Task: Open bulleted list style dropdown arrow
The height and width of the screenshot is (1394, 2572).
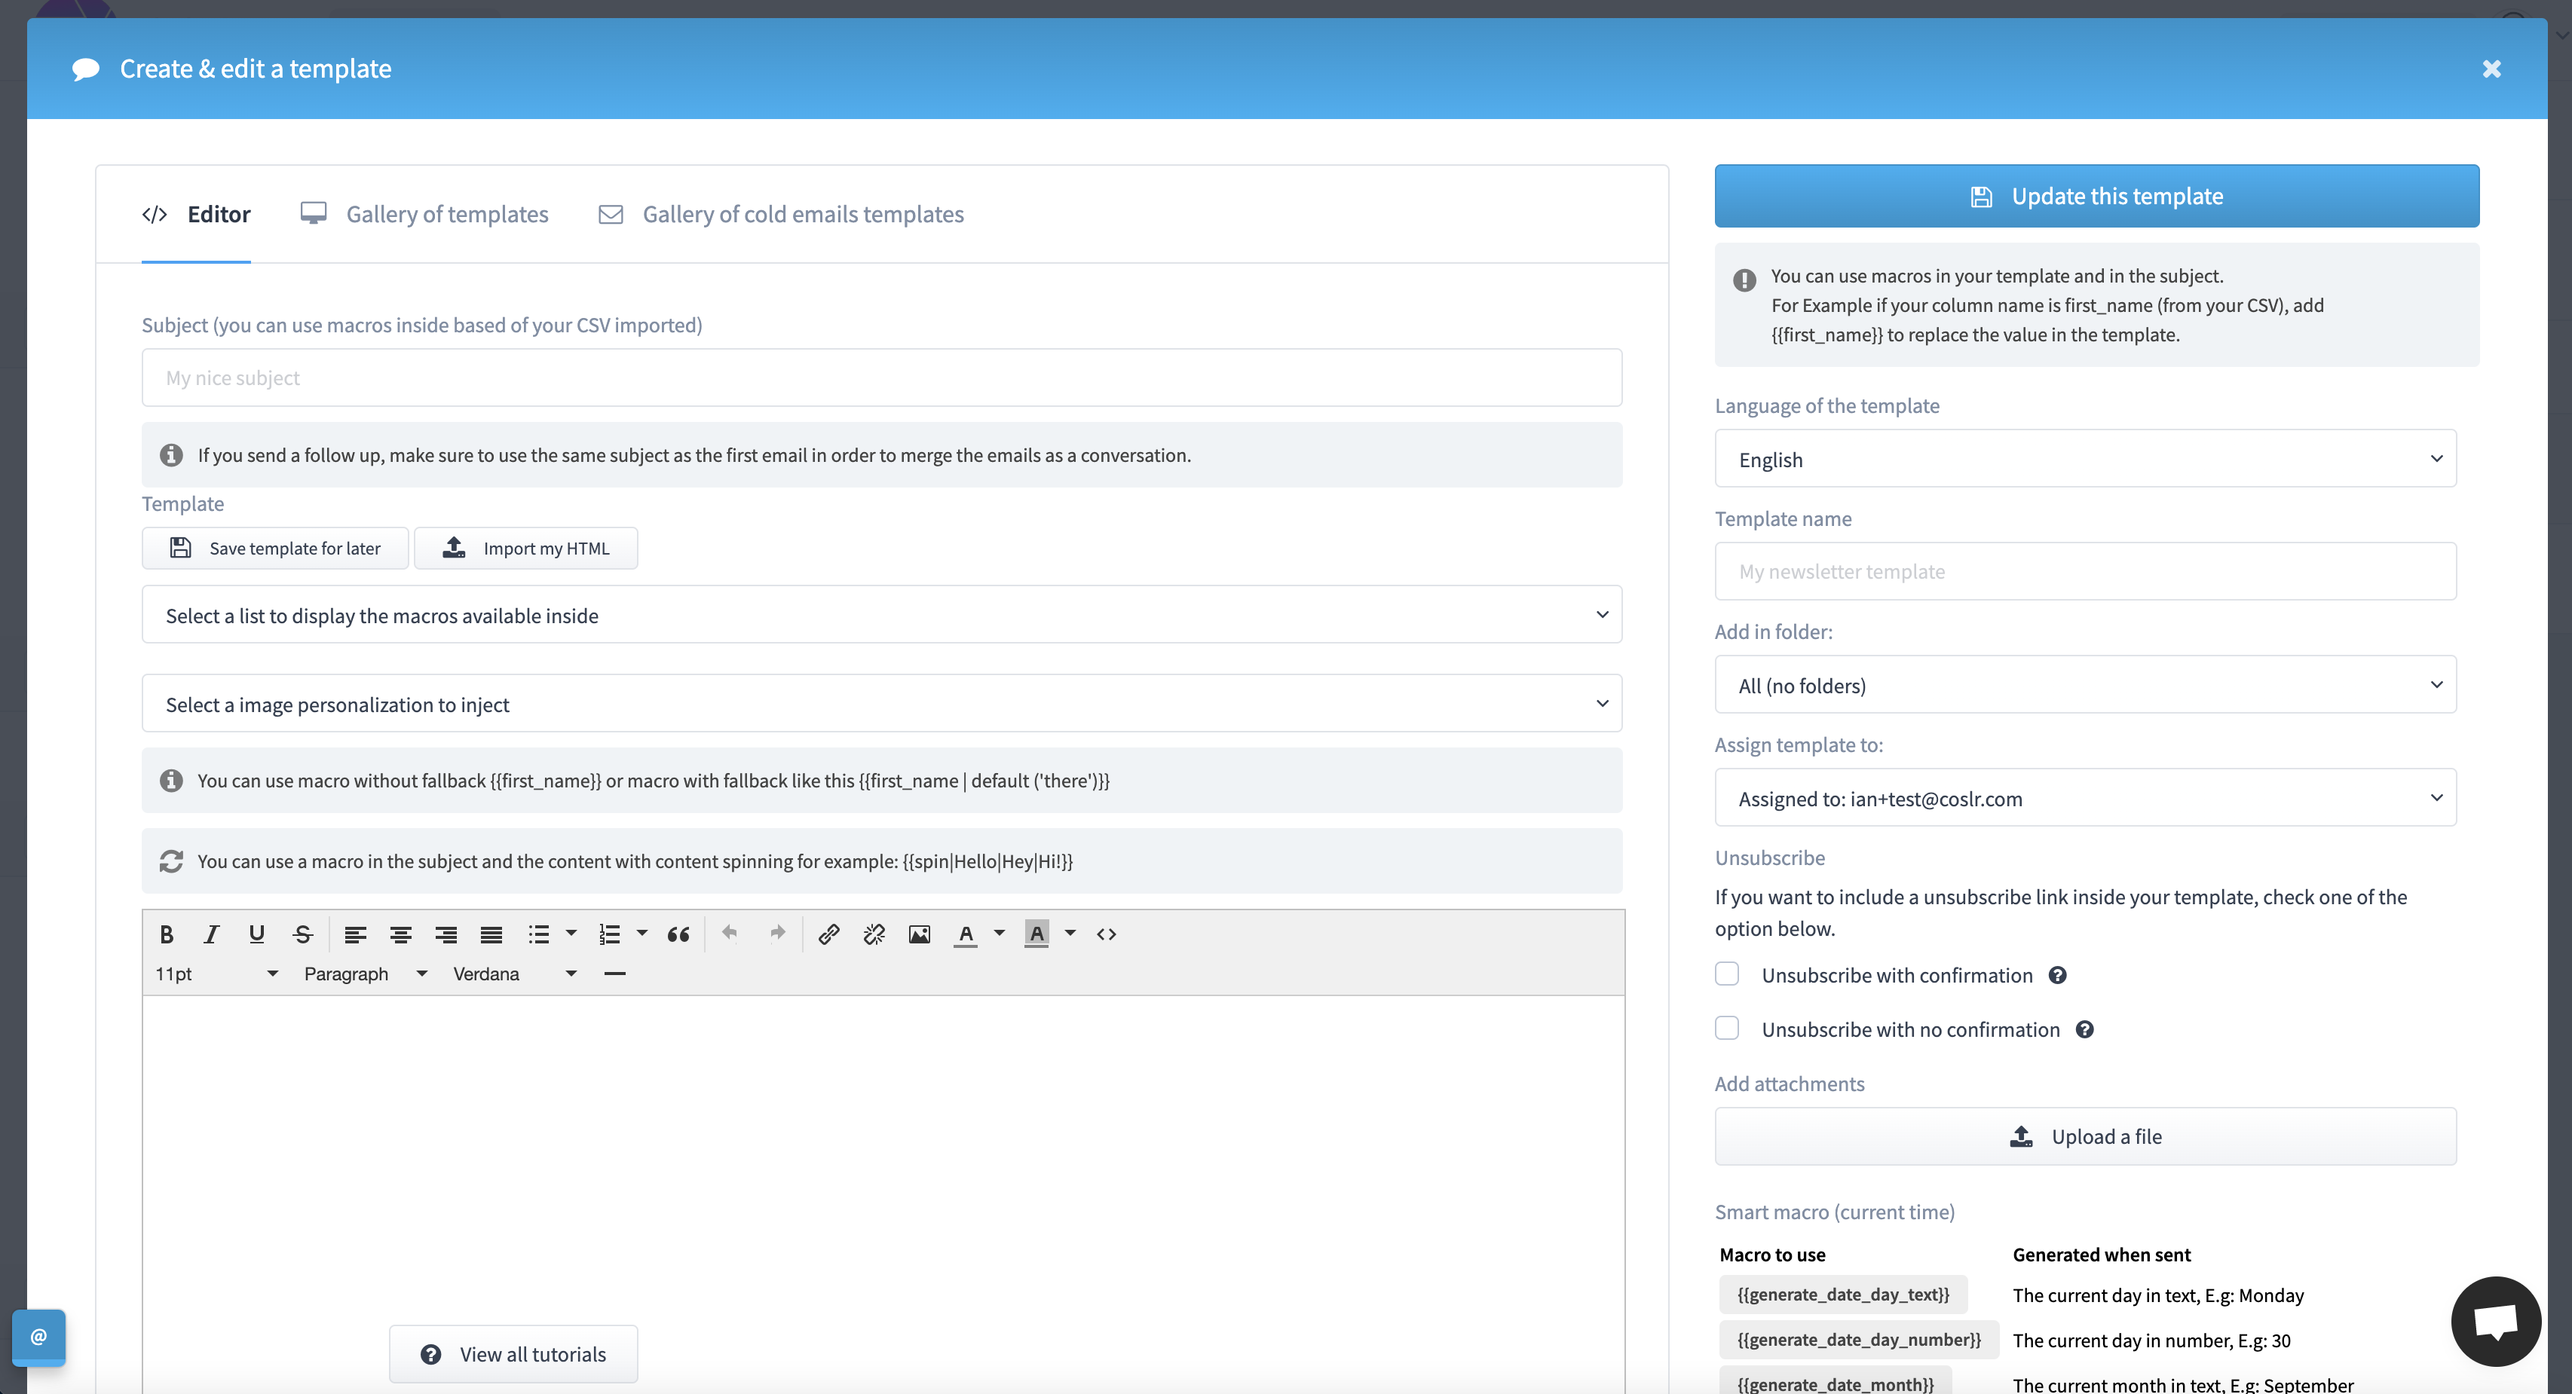Action: (x=571, y=934)
